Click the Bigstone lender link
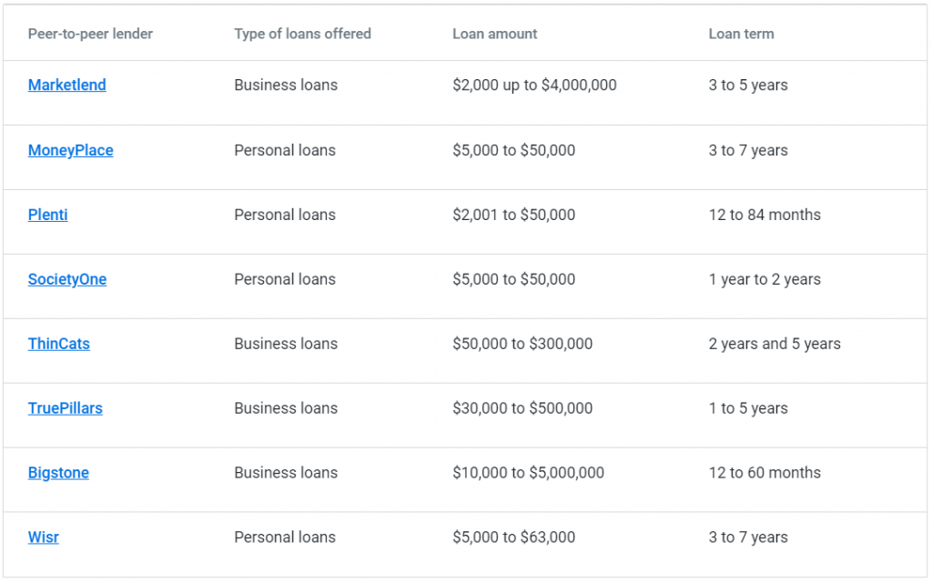The height and width of the screenshot is (582, 932). pyautogui.click(x=58, y=474)
